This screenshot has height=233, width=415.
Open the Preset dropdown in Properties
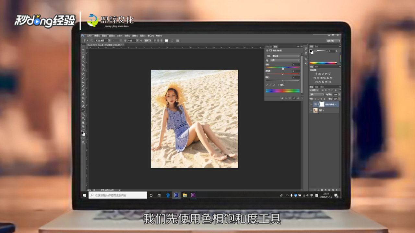286,56
